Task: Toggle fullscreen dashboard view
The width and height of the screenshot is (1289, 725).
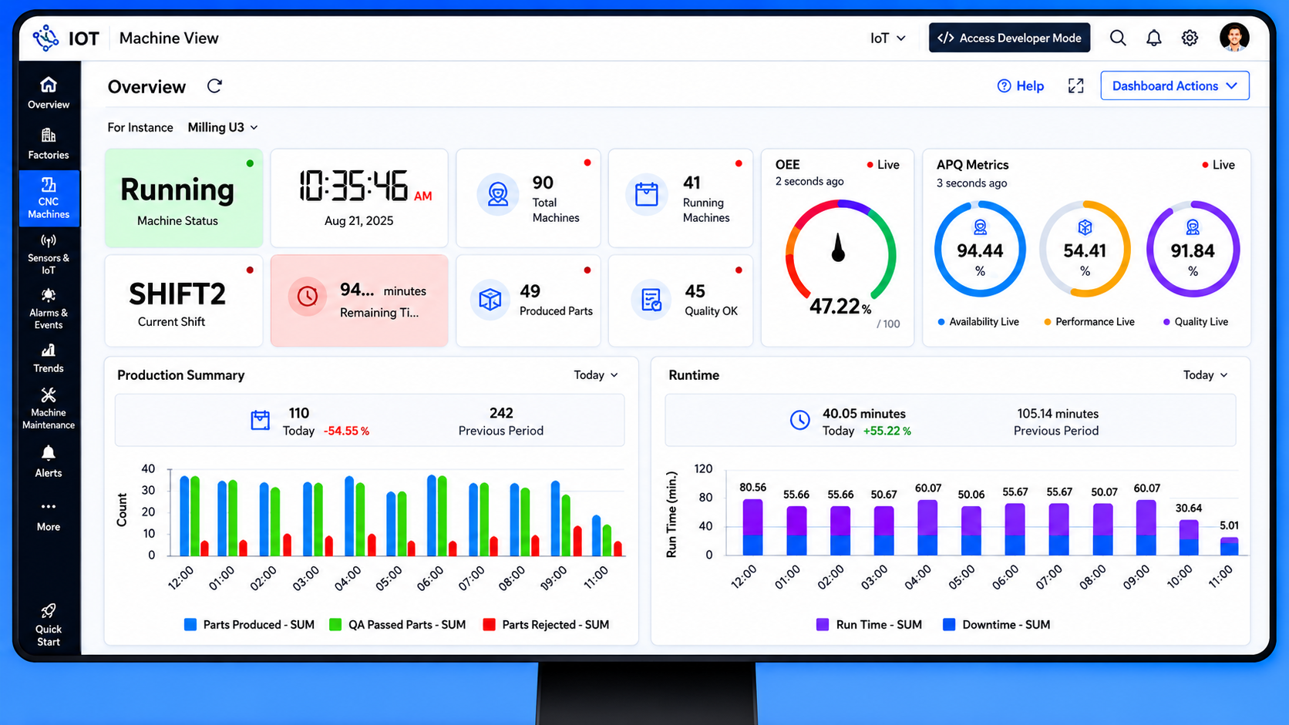Action: [x=1076, y=86]
